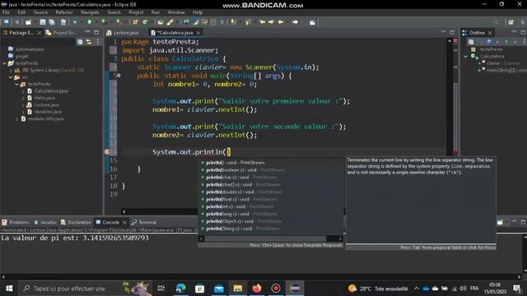Click the horizontal scrollbar of proposal list
527x296 pixels.
tap(265, 238)
